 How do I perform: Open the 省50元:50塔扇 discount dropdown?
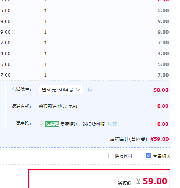[x=61, y=90]
